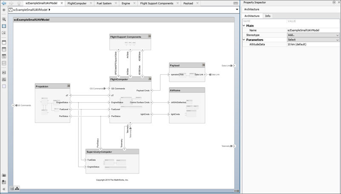This screenshot has height=194, width=341.
Task: Close the scExampleSmallUAVModel tab
Action: point(62,3)
